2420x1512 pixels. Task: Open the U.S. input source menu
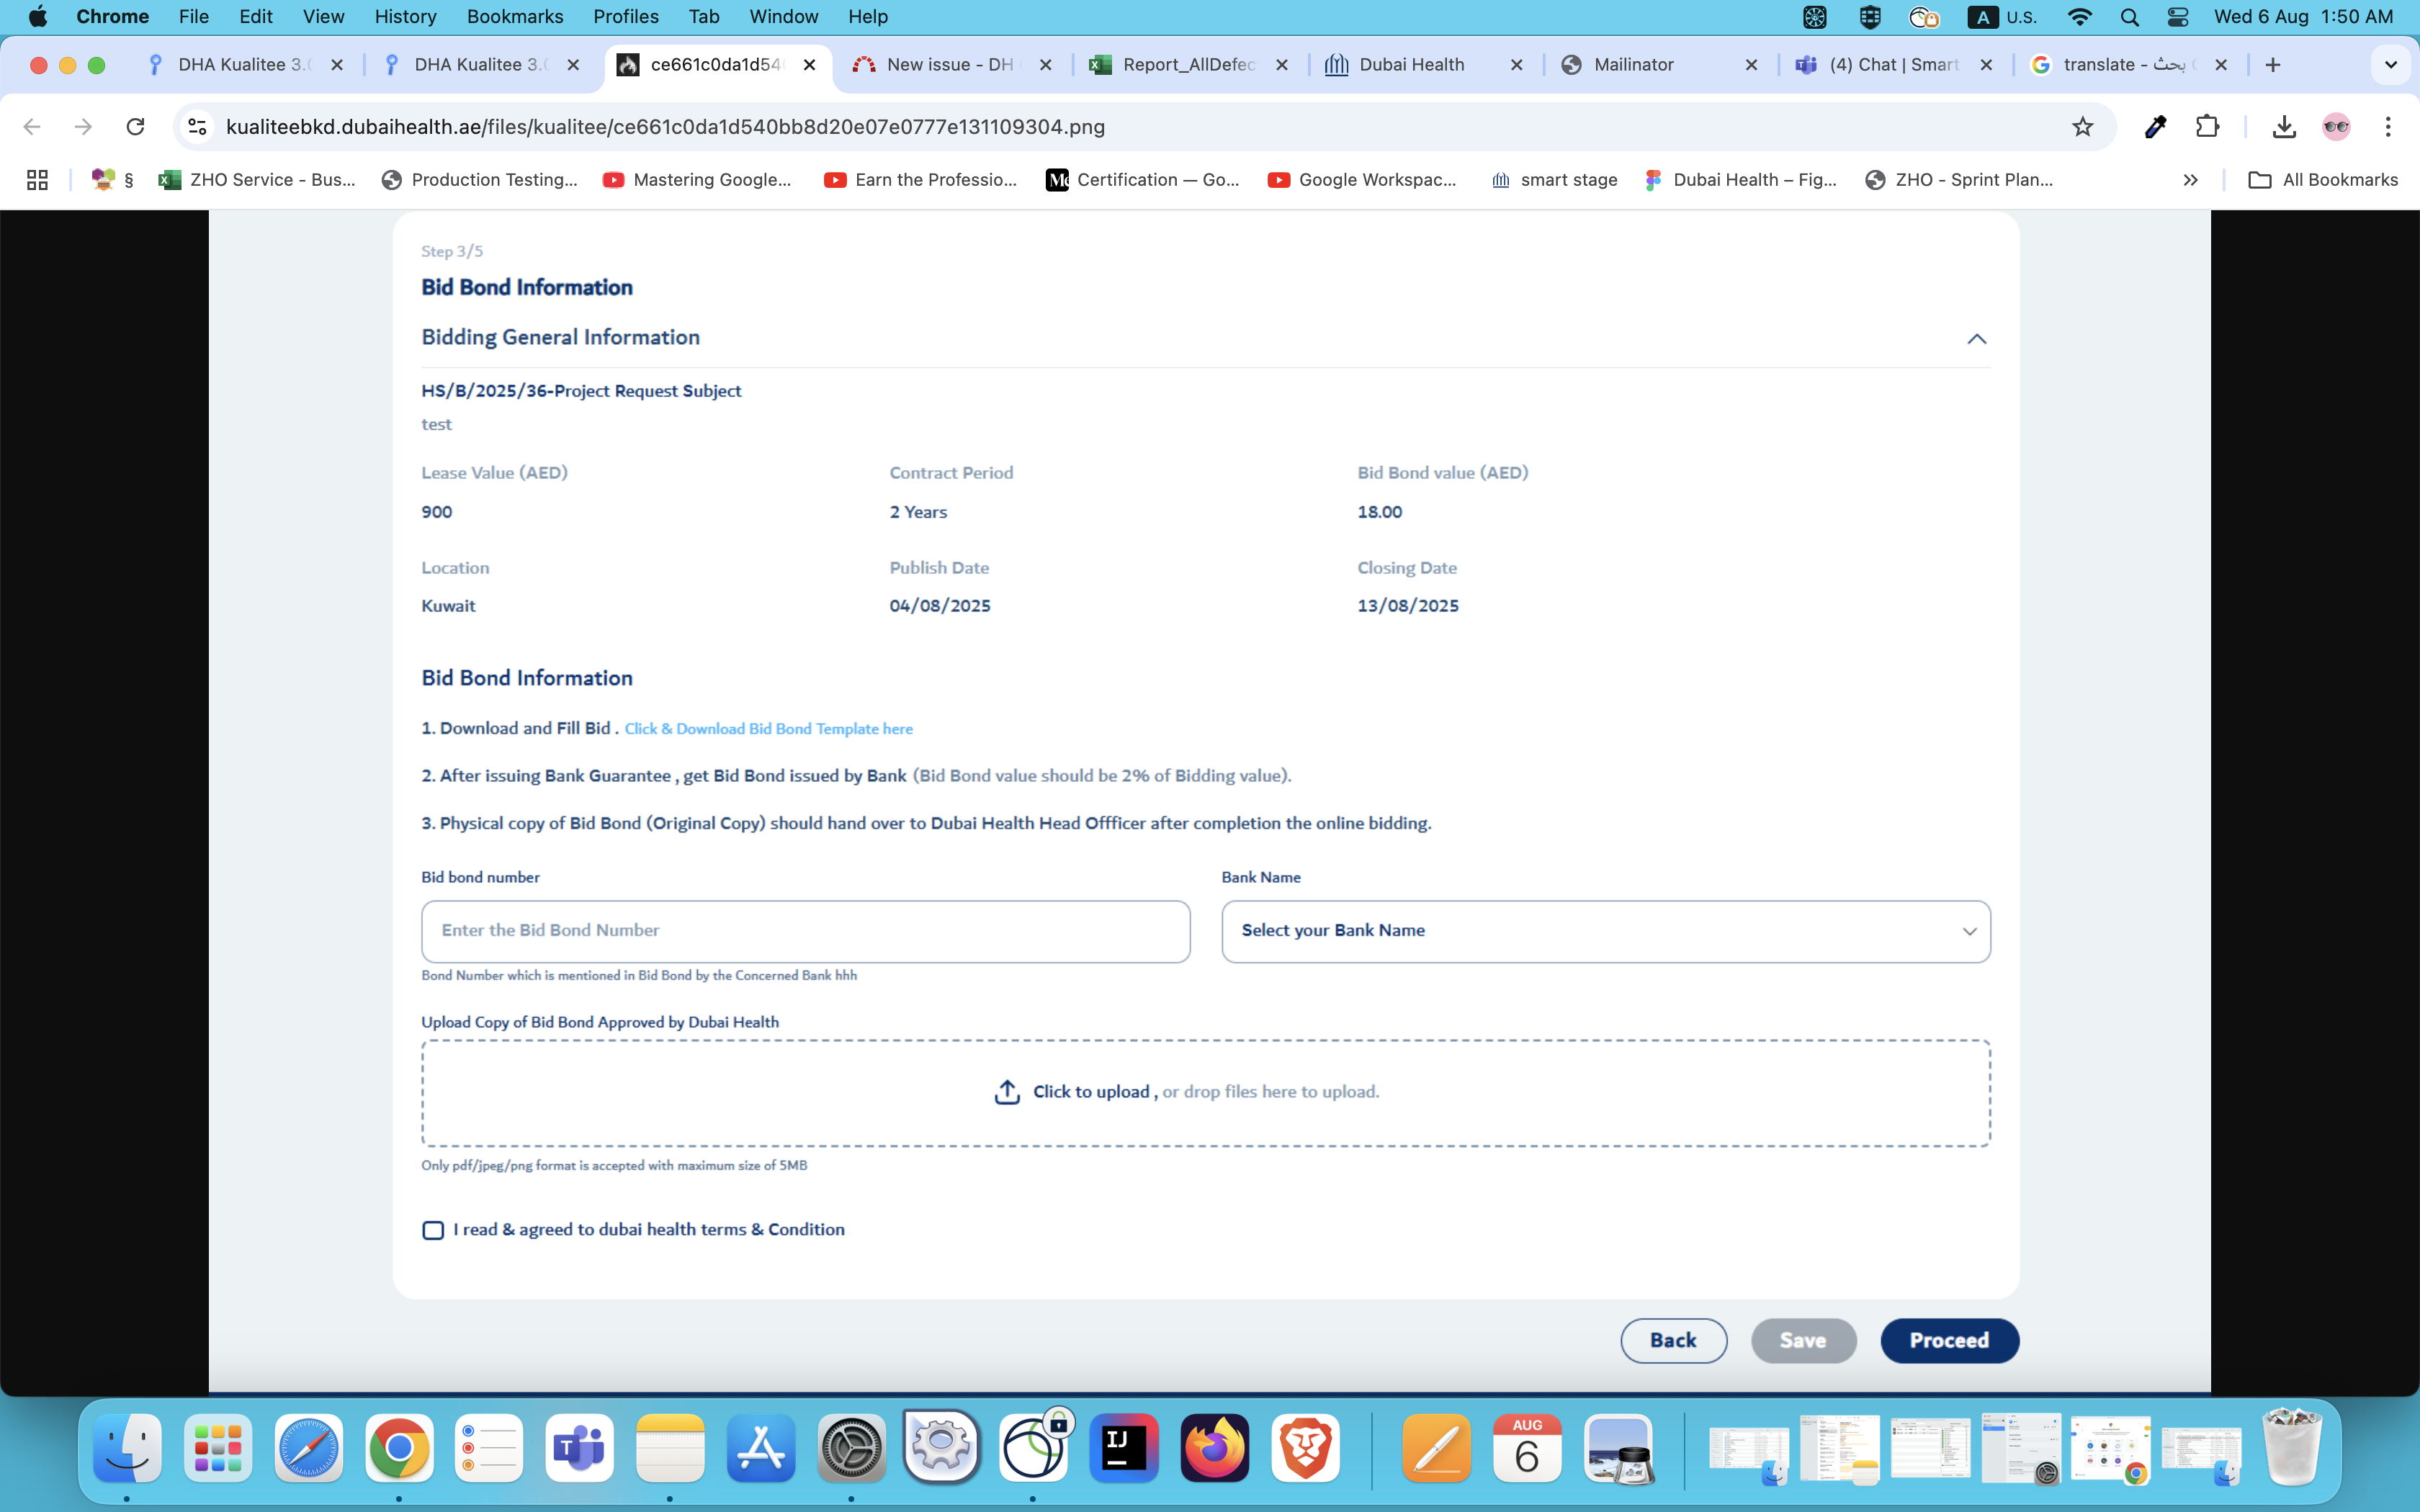point(2003,17)
